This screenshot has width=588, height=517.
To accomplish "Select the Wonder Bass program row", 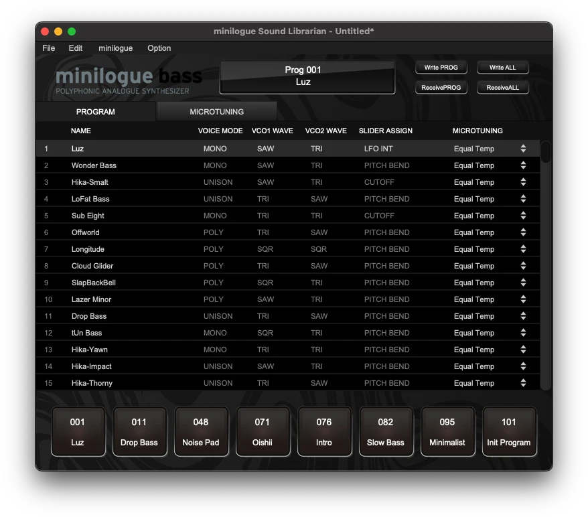I will pos(288,165).
